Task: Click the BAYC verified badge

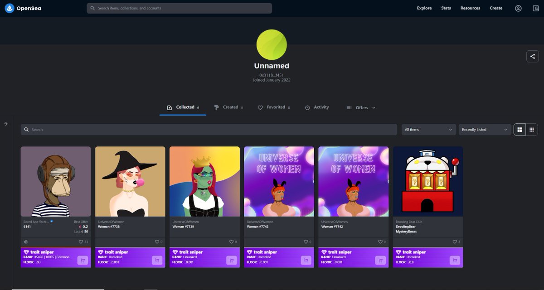Action: coord(51,222)
